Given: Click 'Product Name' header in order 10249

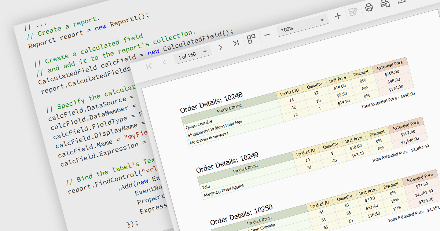Looking at the screenshot, I should (x=245, y=169).
